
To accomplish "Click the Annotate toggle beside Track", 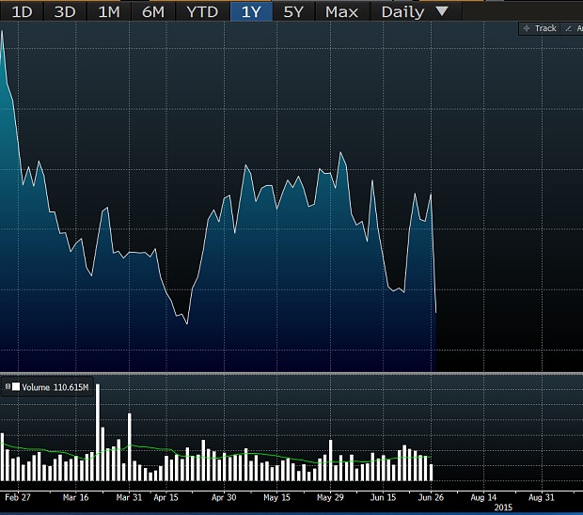I will (572, 28).
